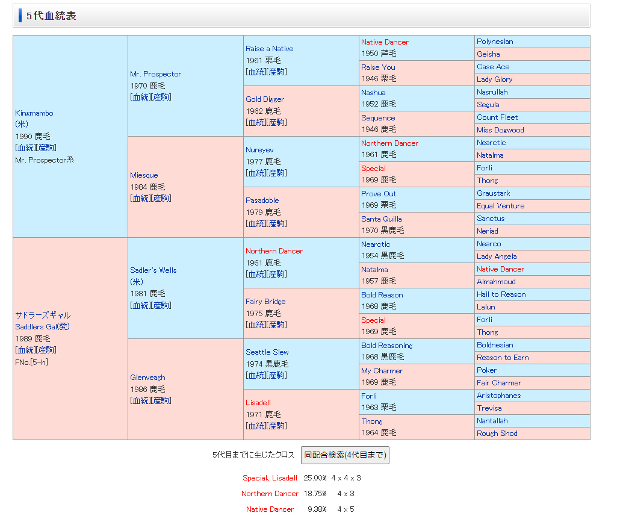This screenshot has width=623, height=516.
Task: Select the Glenveagh horse name
Action: (147, 378)
